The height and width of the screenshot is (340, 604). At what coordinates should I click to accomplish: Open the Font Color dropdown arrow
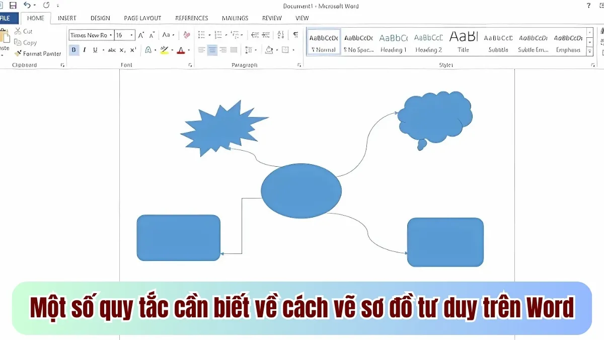[189, 50]
